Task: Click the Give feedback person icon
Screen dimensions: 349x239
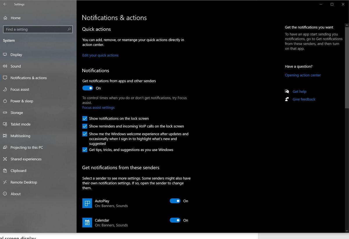Action: click(x=287, y=99)
